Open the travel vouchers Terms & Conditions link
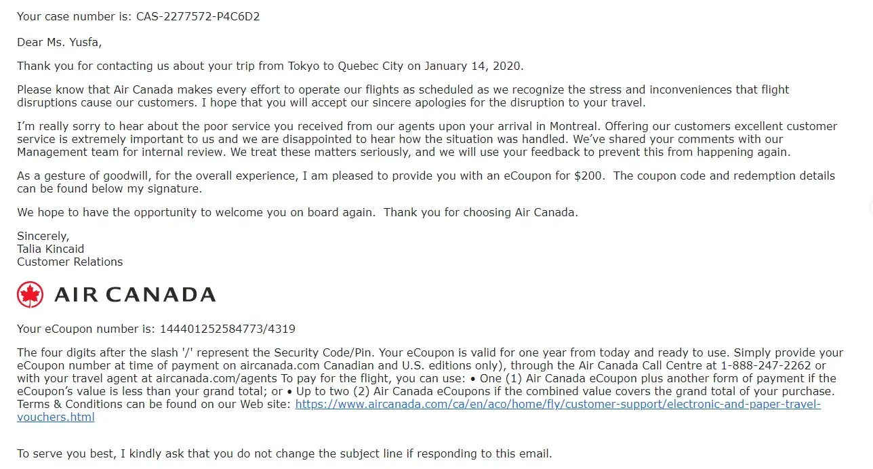 click(558, 405)
